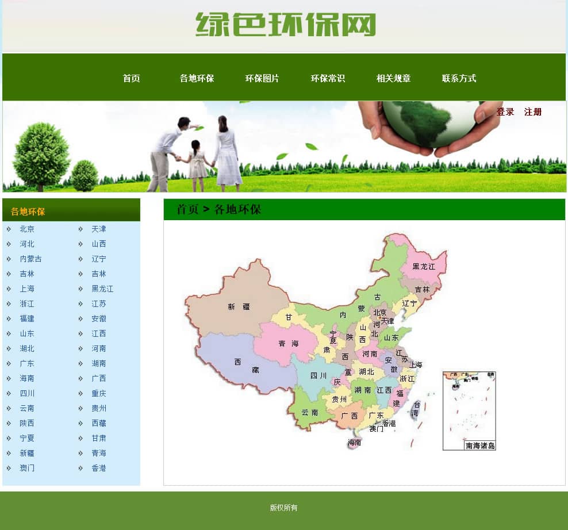Click the arrow bullet next to 上海
This screenshot has width=568, height=530.
tap(9, 289)
